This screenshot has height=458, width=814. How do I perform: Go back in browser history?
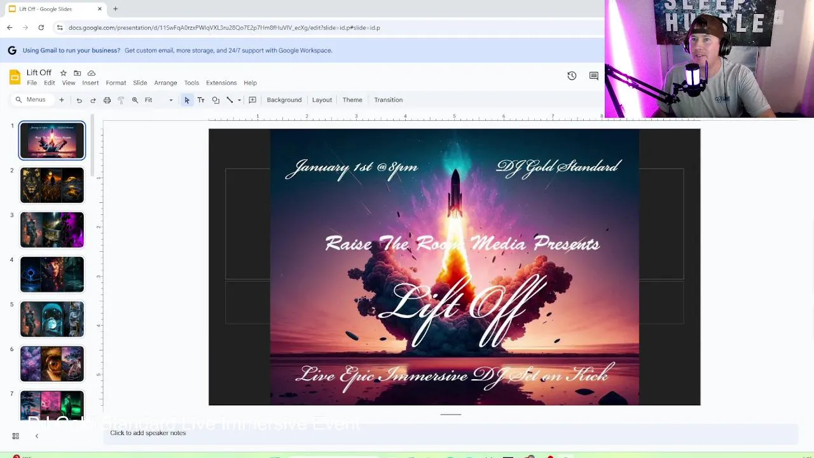click(10, 27)
